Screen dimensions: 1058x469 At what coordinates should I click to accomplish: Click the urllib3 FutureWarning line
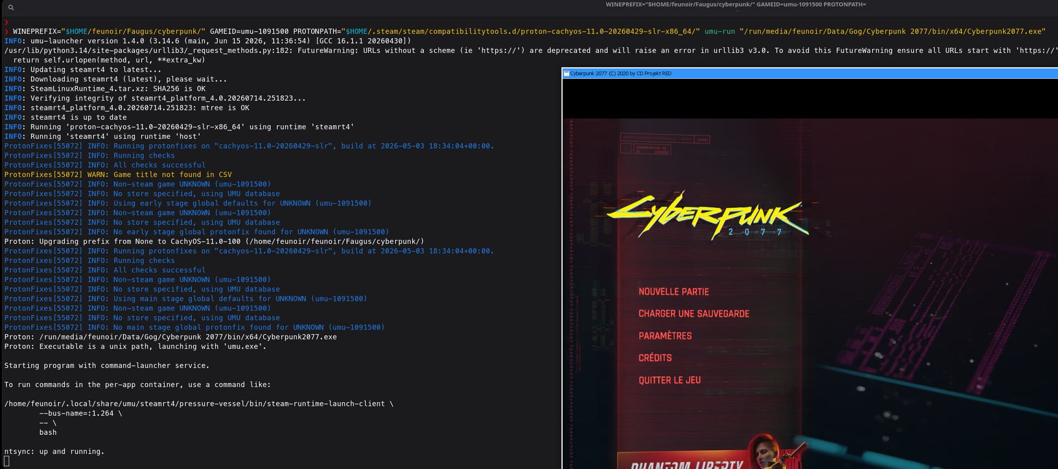531,50
